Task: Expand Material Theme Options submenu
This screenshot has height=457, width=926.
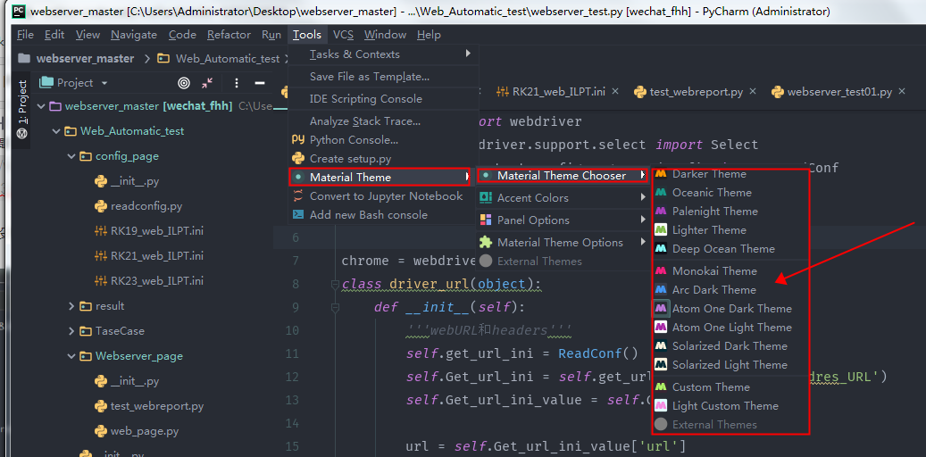Action: [x=562, y=243]
